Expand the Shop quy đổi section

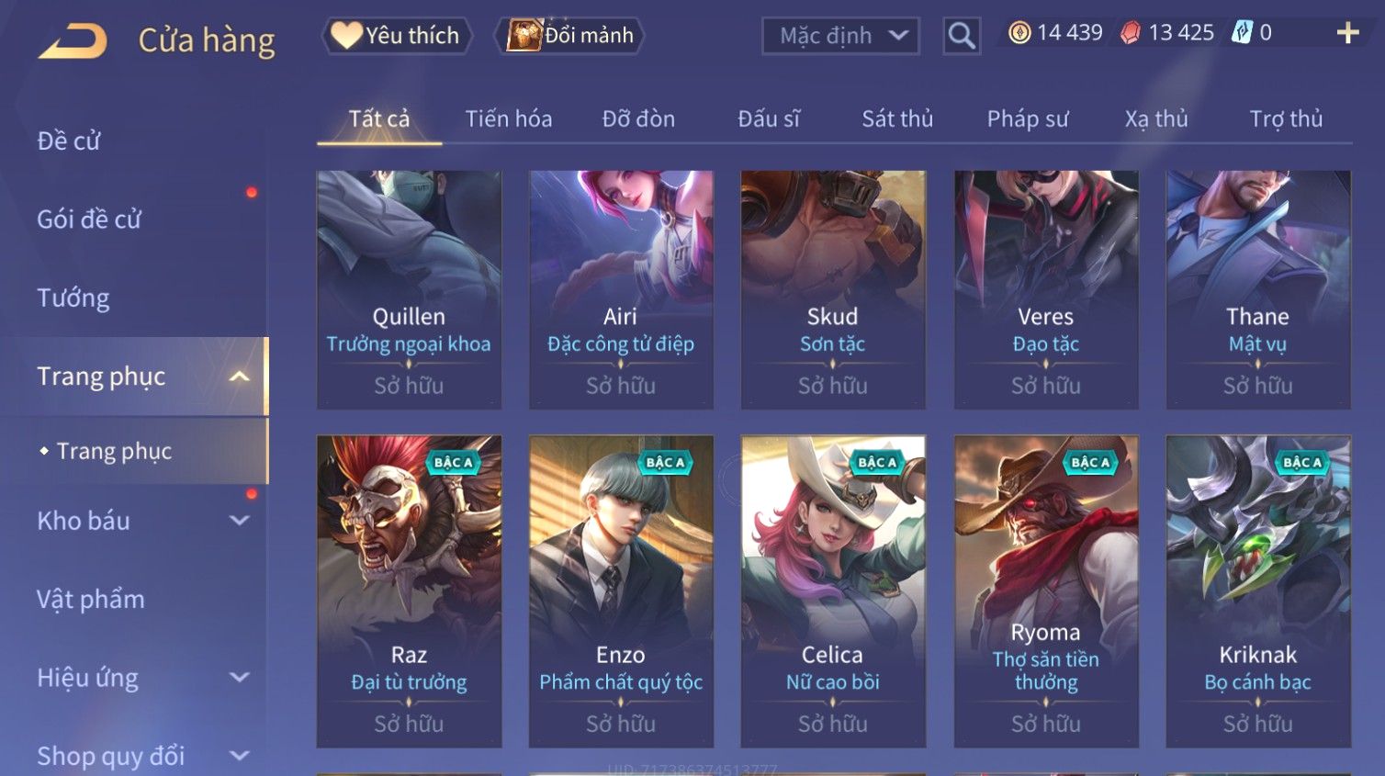(x=239, y=756)
